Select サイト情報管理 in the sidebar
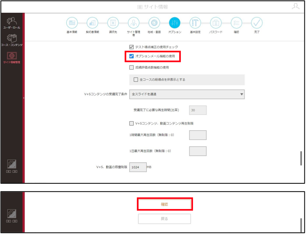 pos(12,58)
